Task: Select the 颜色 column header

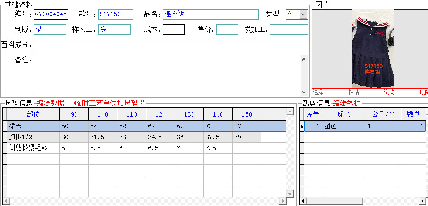Action: click(x=344, y=114)
